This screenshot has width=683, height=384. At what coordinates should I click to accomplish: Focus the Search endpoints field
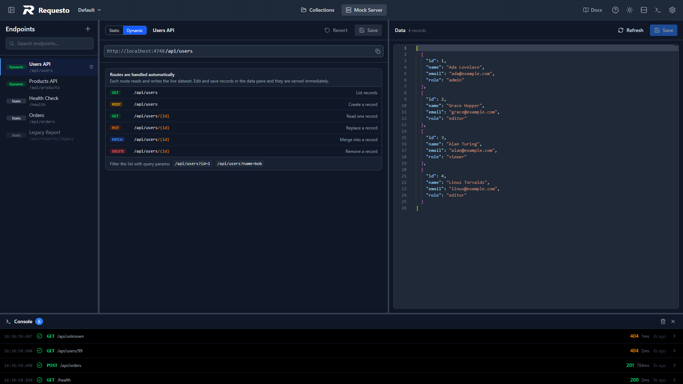pos(49,43)
